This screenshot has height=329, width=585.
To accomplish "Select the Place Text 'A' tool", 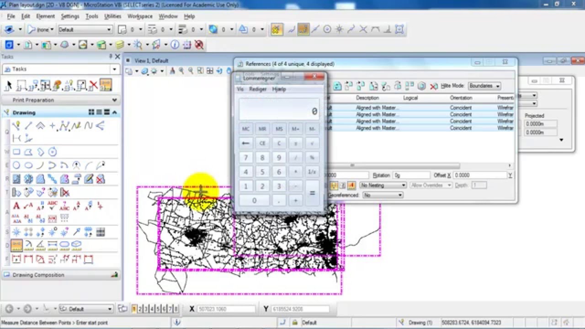I will pos(16,206).
